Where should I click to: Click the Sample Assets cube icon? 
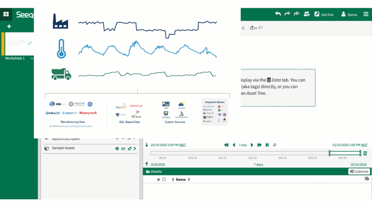tap(47, 148)
